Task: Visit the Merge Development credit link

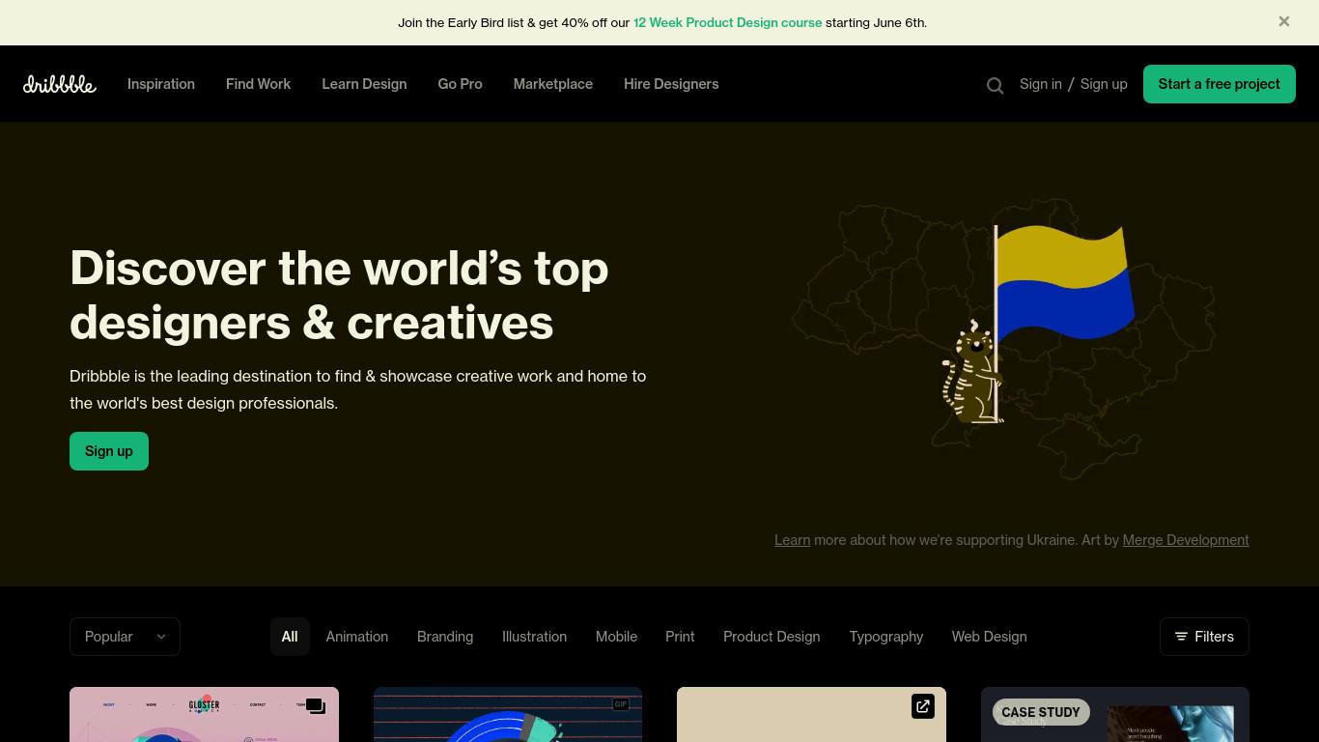Action: tap(1186, 540)
